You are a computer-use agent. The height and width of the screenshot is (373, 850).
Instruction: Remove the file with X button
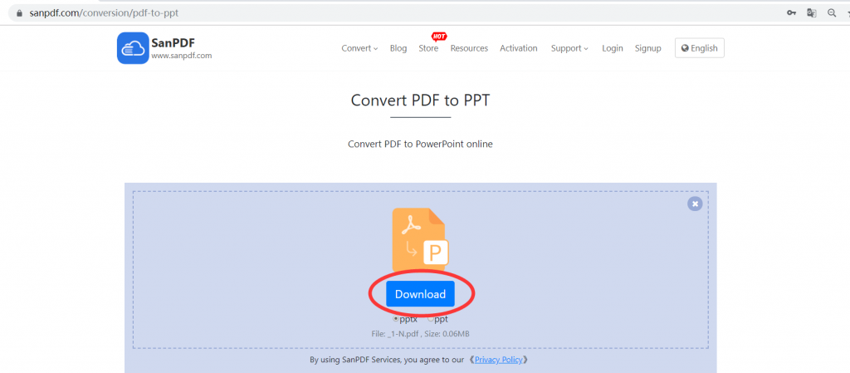pyautogui.click(x=695, y=204)
